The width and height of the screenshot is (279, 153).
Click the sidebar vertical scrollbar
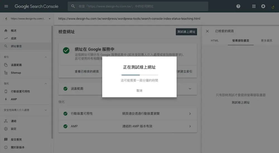pos(52,82)
